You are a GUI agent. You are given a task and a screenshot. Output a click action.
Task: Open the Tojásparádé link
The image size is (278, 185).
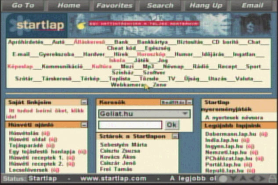26,145
